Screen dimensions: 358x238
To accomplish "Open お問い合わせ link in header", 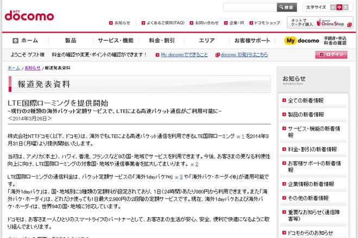I will [x=207, y=23].
